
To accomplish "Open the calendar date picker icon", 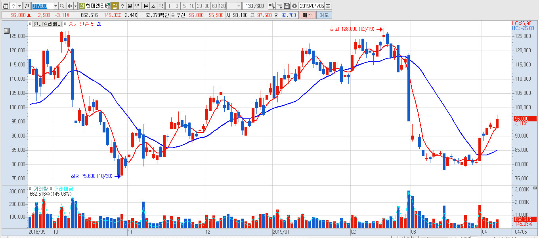I will point(328,6).
